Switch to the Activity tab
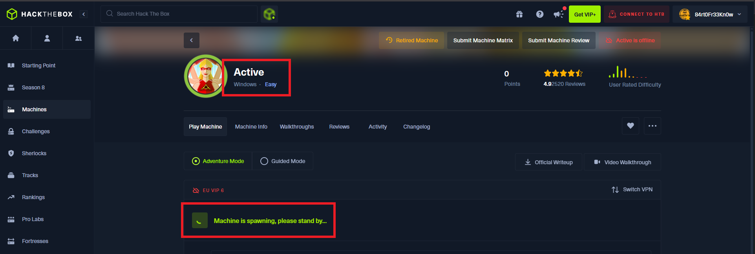755x254 pixels. [x=378, y=127]
